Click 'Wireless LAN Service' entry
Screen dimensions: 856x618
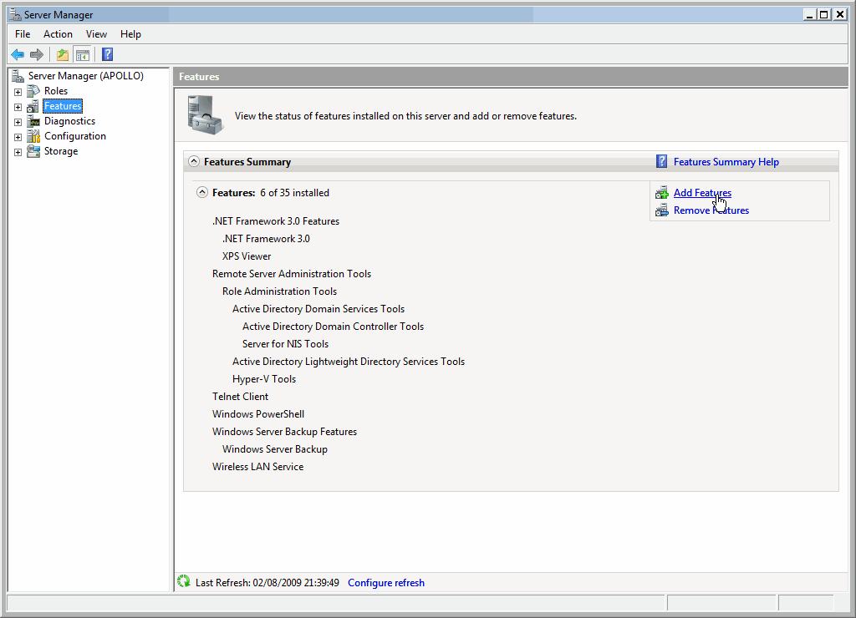click(257, 466)
